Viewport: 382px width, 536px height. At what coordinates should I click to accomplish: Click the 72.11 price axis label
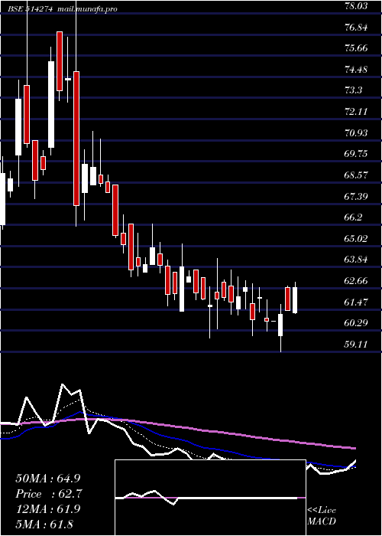tap(356, 112)
